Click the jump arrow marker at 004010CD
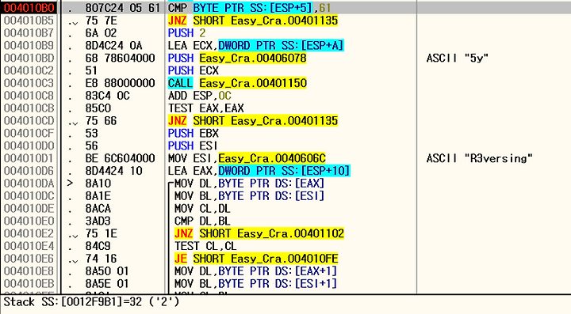Image resolution: width=571 pixels, height=314 pixels. 73,123
